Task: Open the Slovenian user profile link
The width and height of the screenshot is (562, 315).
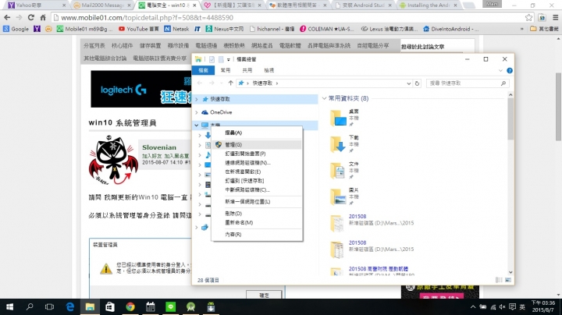Action: 159,147
